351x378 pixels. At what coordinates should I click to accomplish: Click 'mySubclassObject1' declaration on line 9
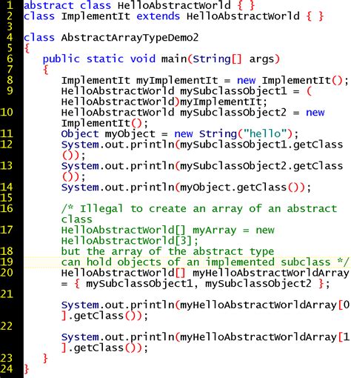click(x=233, y=91)
